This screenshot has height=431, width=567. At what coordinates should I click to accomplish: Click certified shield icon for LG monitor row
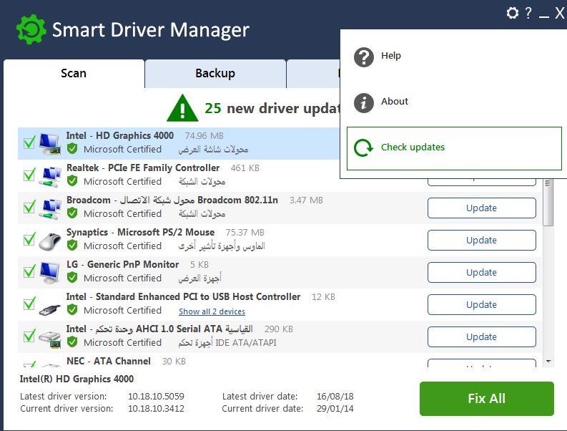coord(72,278)
